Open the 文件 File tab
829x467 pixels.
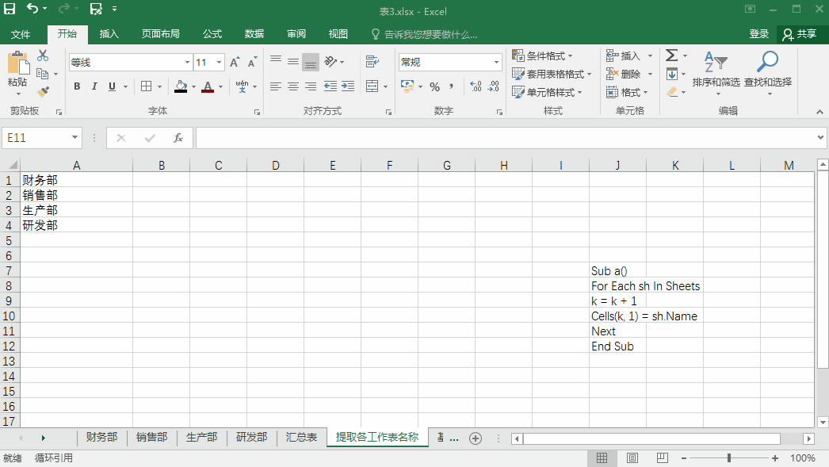[x=21, y=34]
